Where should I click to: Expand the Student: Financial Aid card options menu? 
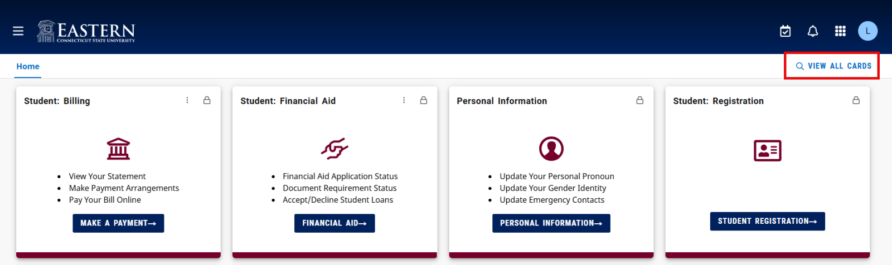(x=404, y=101)
